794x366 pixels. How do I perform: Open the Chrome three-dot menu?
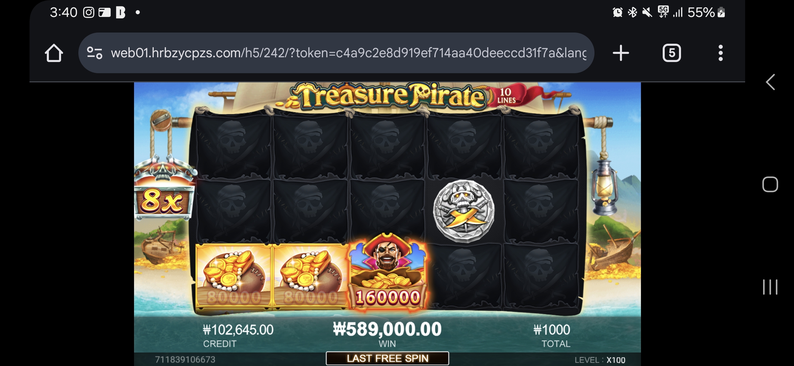(721, 53)
